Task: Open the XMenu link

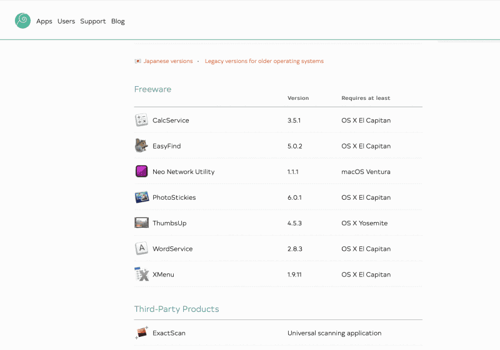Action: (x=163, y=275)
